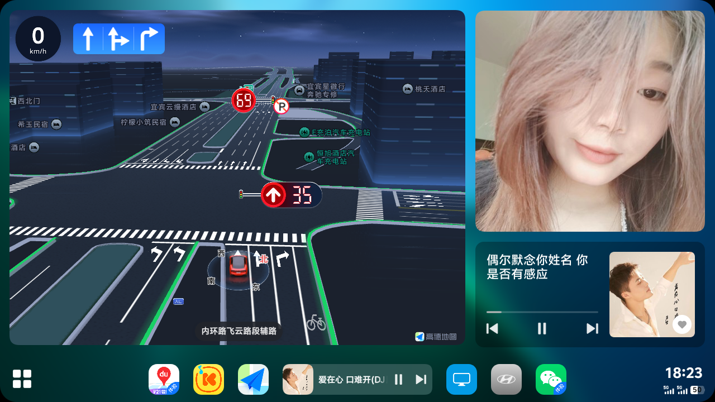Tap the lane guidance arrows panel
This screenshot has height=402, width=715.
(119, 39)
